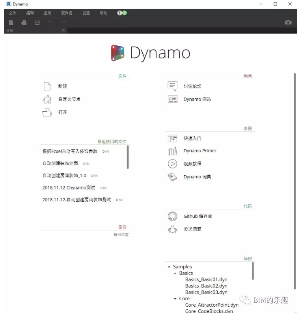
Task: Click the speech bubble forum icon
Action: [x=172, y=86]
